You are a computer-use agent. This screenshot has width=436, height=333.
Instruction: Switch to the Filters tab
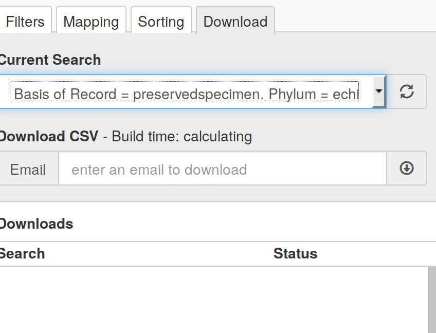25,22
